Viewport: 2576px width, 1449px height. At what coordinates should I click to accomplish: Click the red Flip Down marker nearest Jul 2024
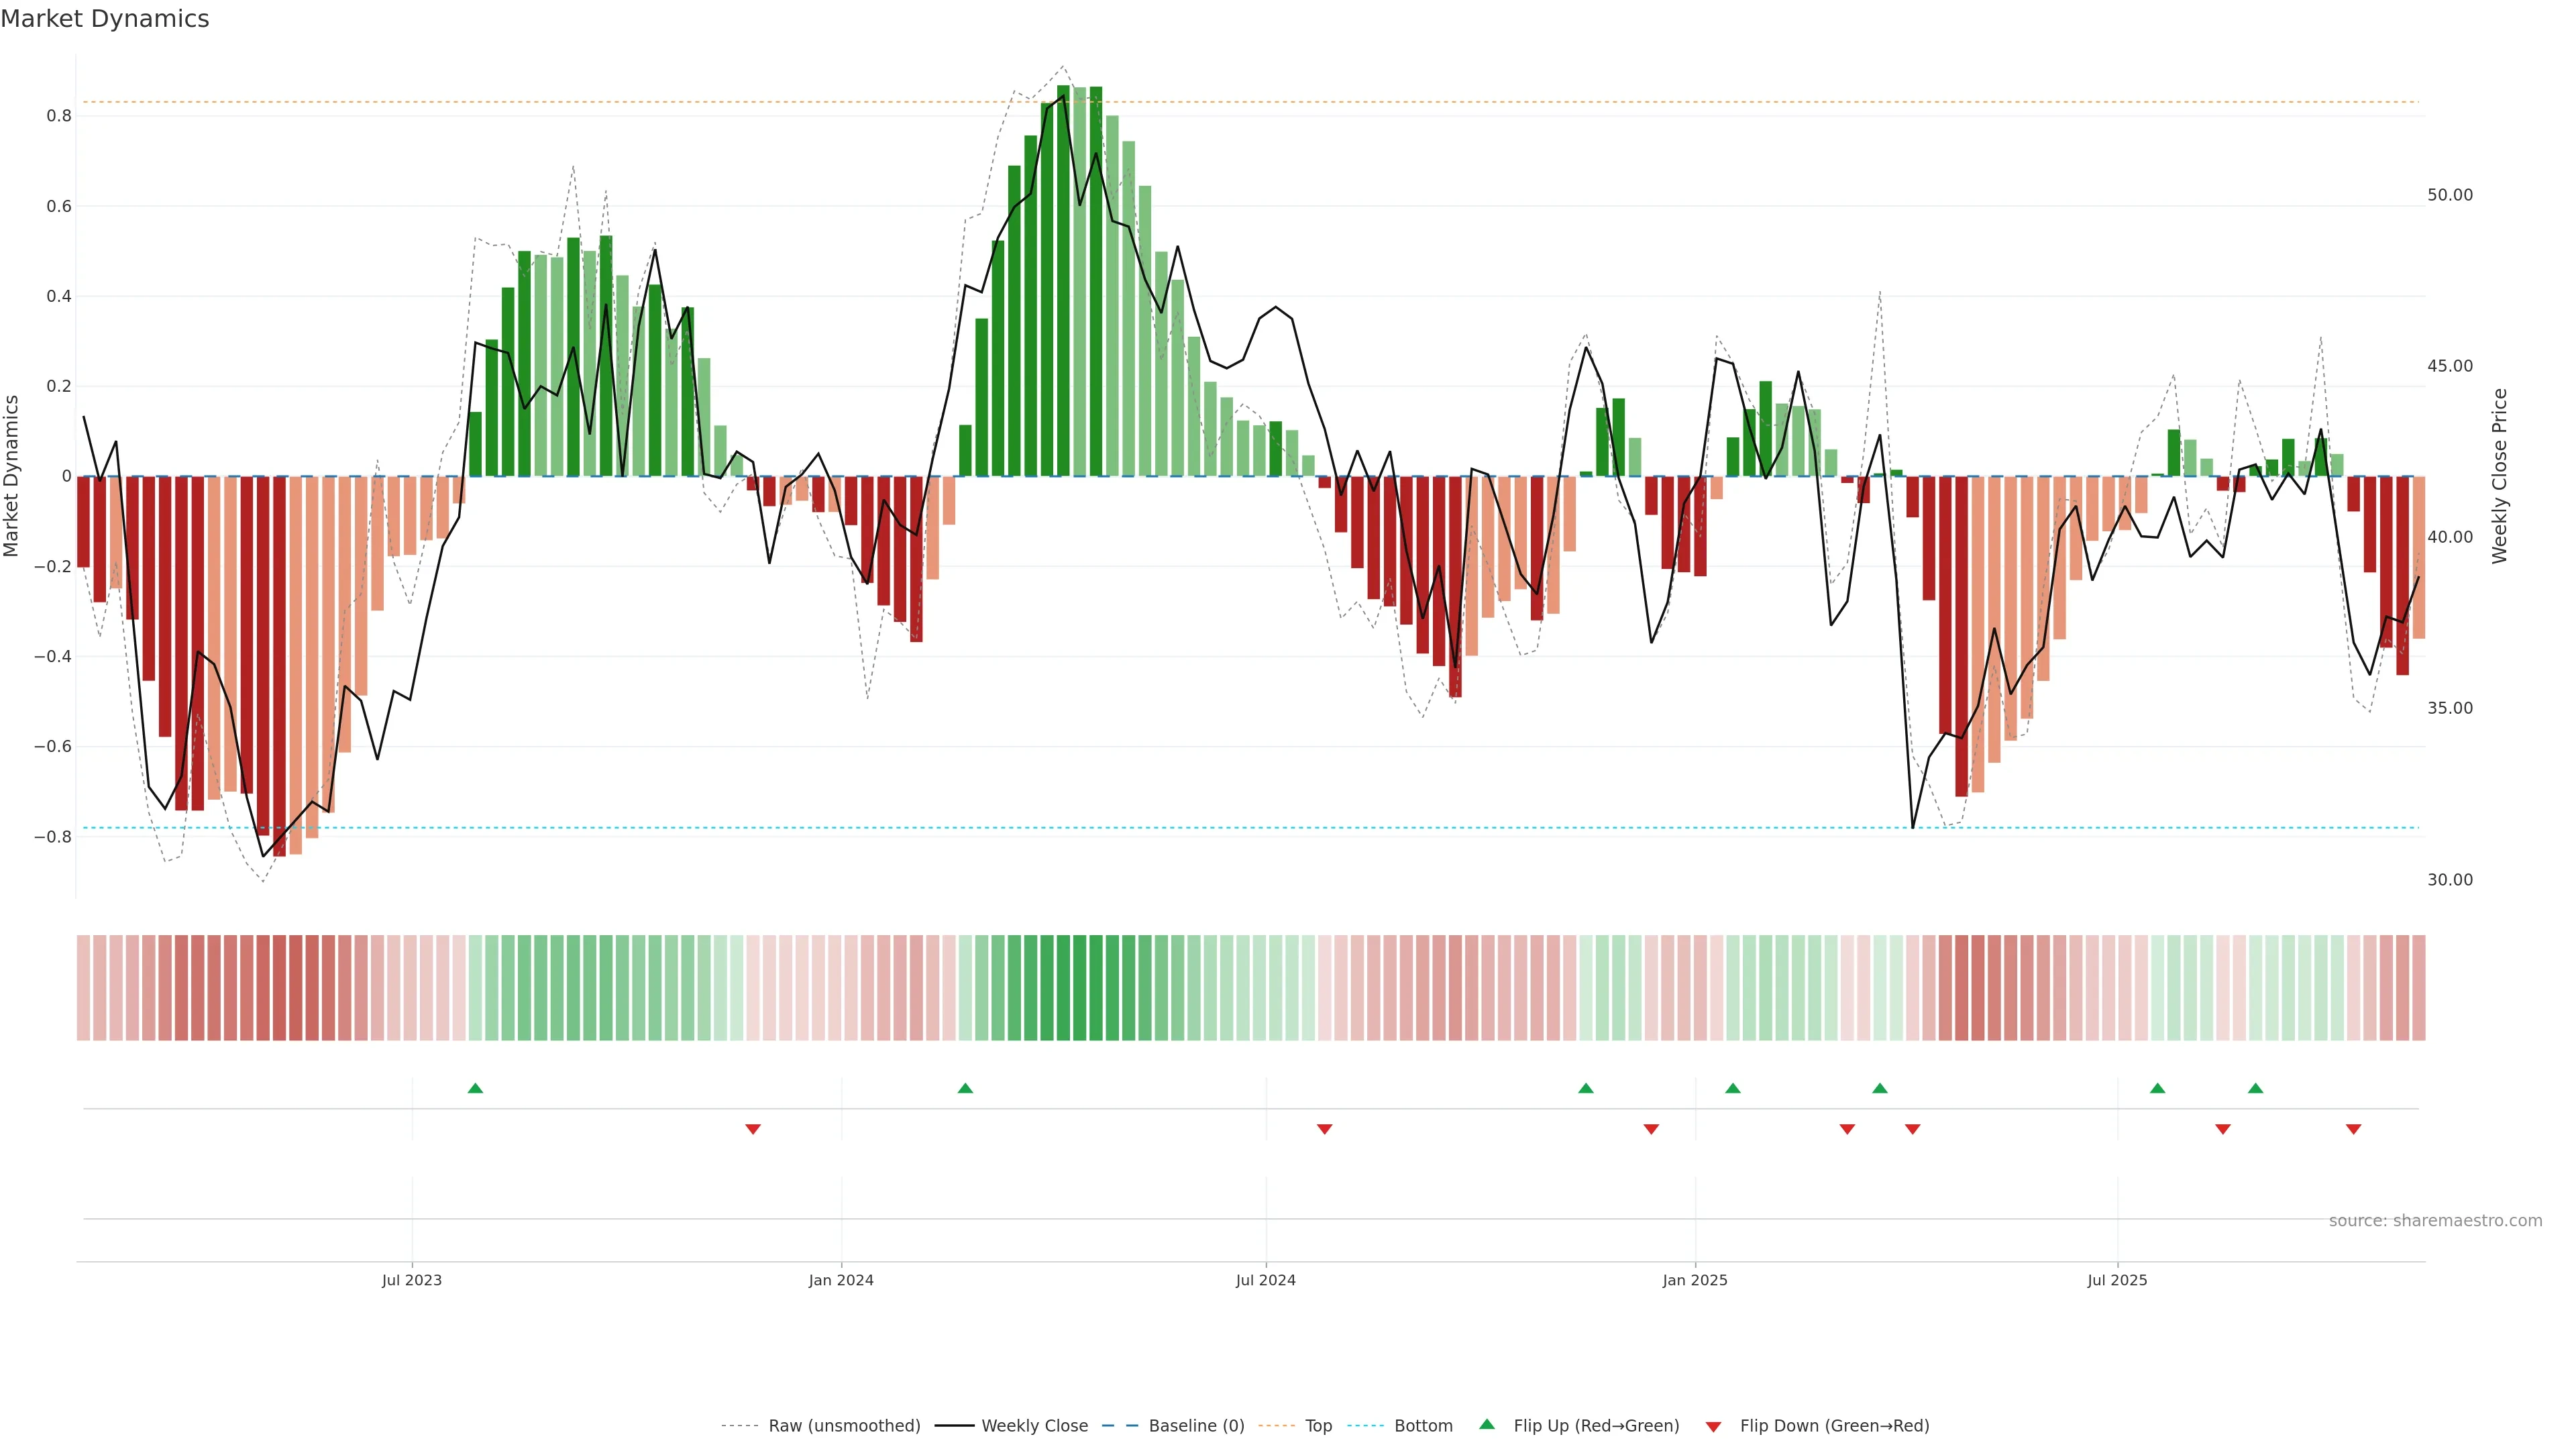pyautogui.click(x=1324, y=1129)
